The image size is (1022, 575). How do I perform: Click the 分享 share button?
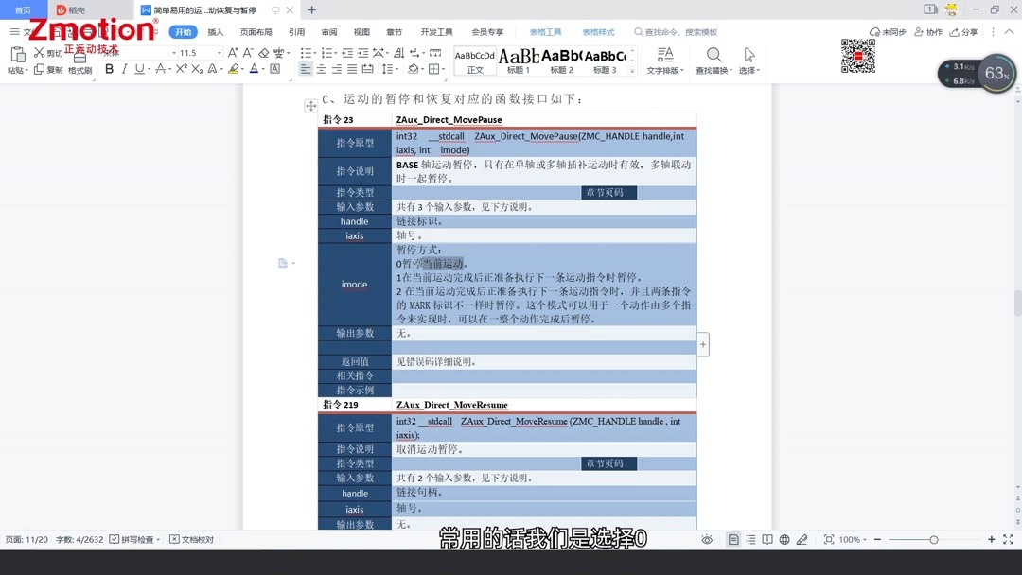tap(964, 31)
